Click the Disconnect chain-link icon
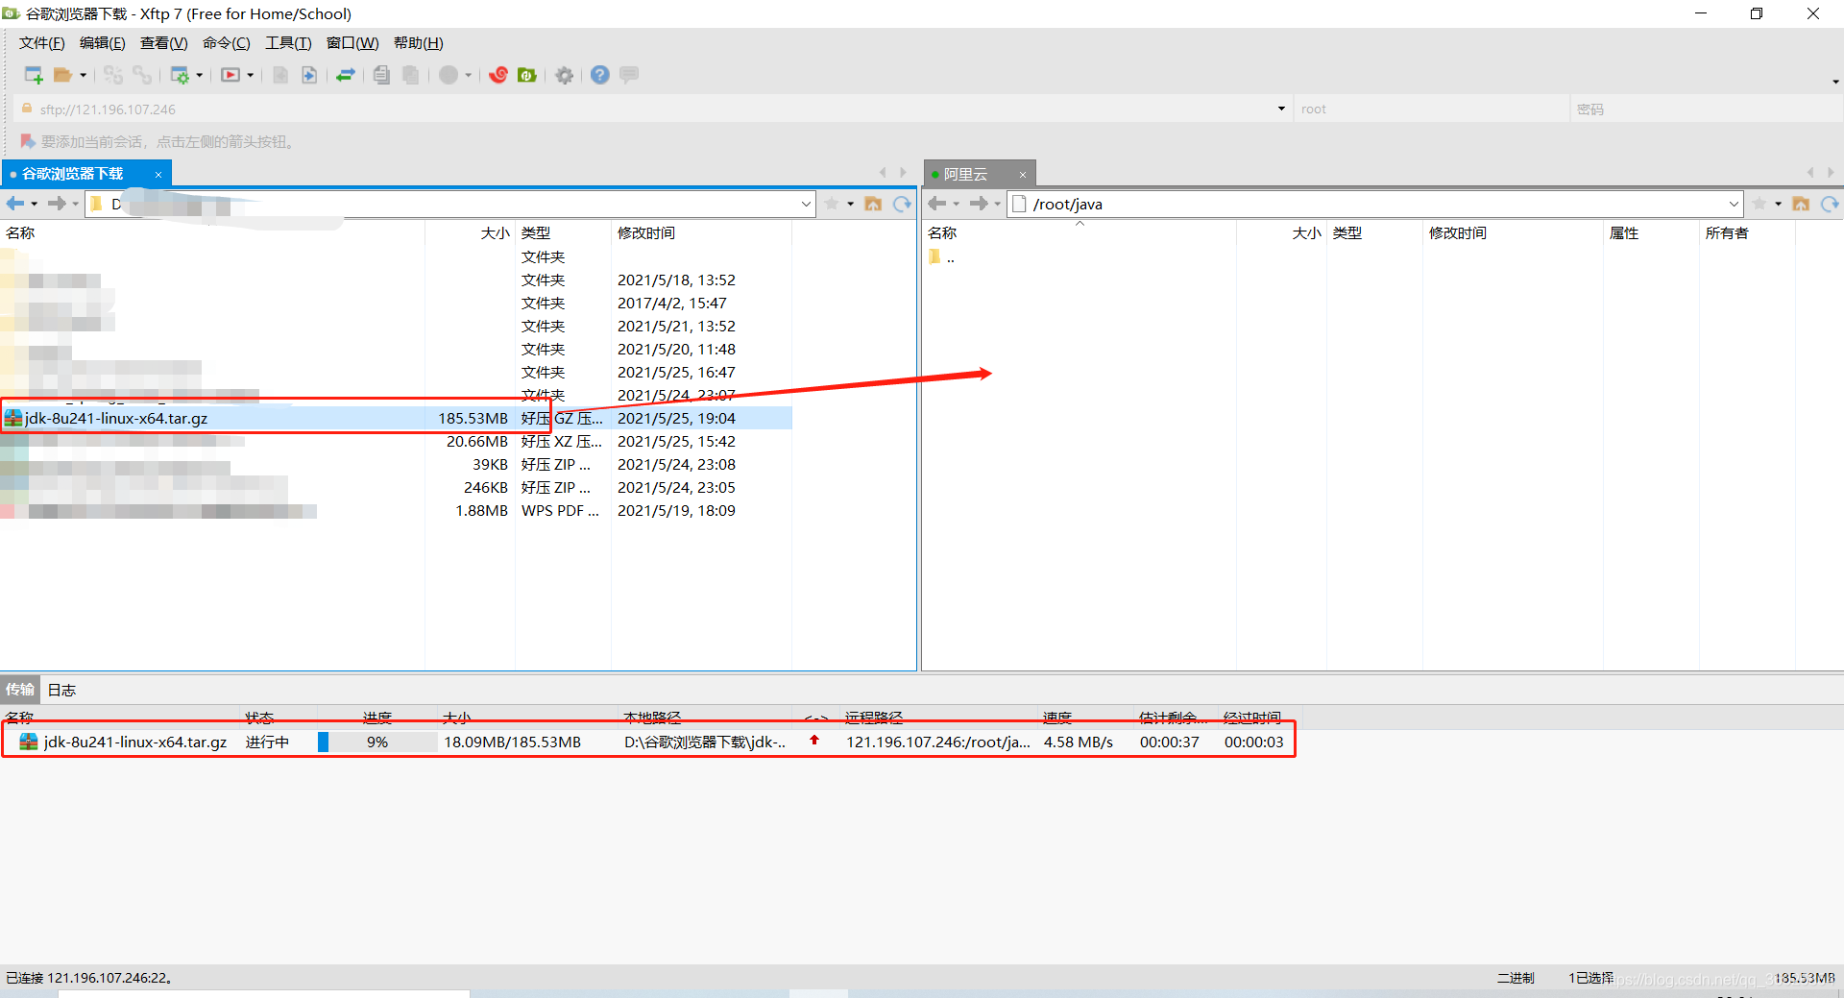The width and height of the screenshot is (1844, 998). click(x=142, y=75)
